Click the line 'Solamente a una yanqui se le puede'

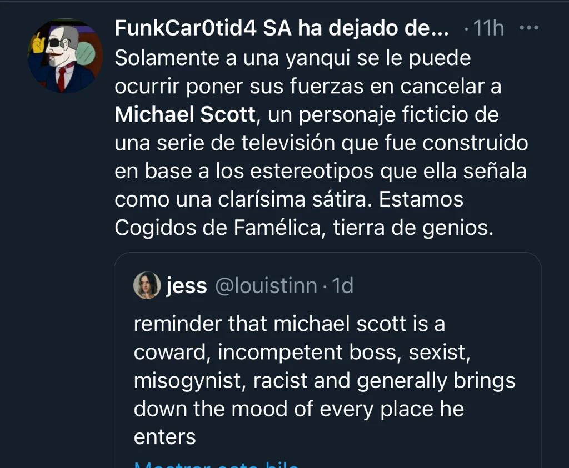click(292, 58)
